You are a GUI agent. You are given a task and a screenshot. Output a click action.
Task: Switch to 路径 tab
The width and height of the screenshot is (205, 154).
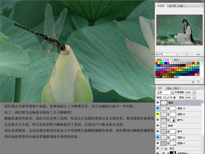pyautogui.click(x=176, y=88)
